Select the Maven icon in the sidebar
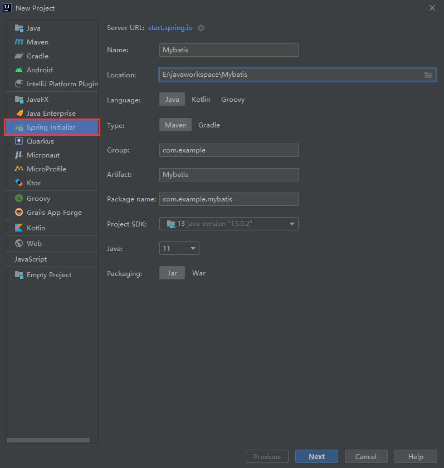The height and width of the screenshot is (468, 444). (19, 42)
